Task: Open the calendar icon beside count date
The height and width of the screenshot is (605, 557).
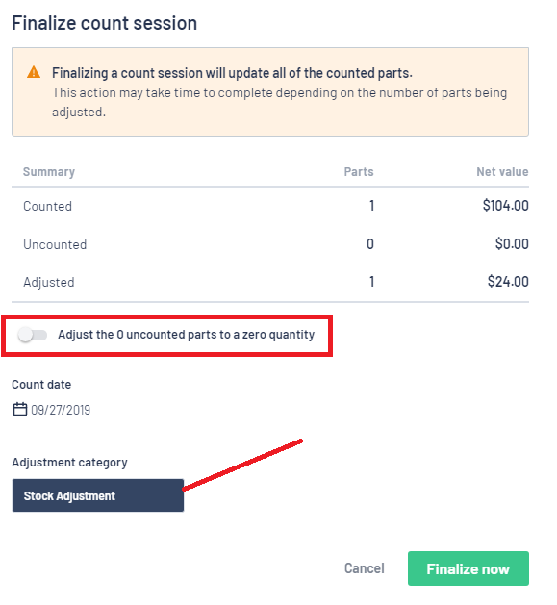Action: click(x=19, y=410)
